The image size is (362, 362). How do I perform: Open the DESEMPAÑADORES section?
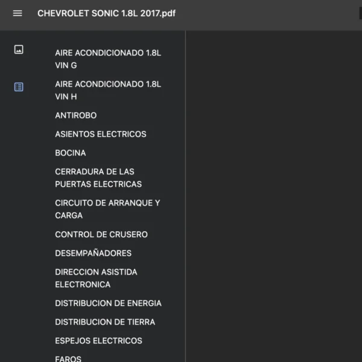coord(93,253)
